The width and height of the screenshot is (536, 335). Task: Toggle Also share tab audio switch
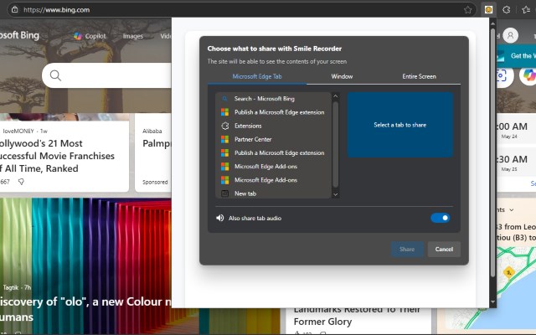(x=441, y=218)
